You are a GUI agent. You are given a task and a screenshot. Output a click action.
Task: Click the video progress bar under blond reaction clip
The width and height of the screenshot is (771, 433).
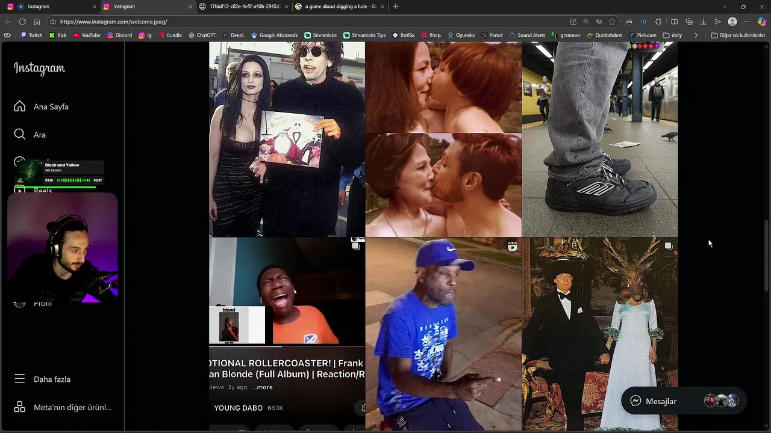[287, 346]
